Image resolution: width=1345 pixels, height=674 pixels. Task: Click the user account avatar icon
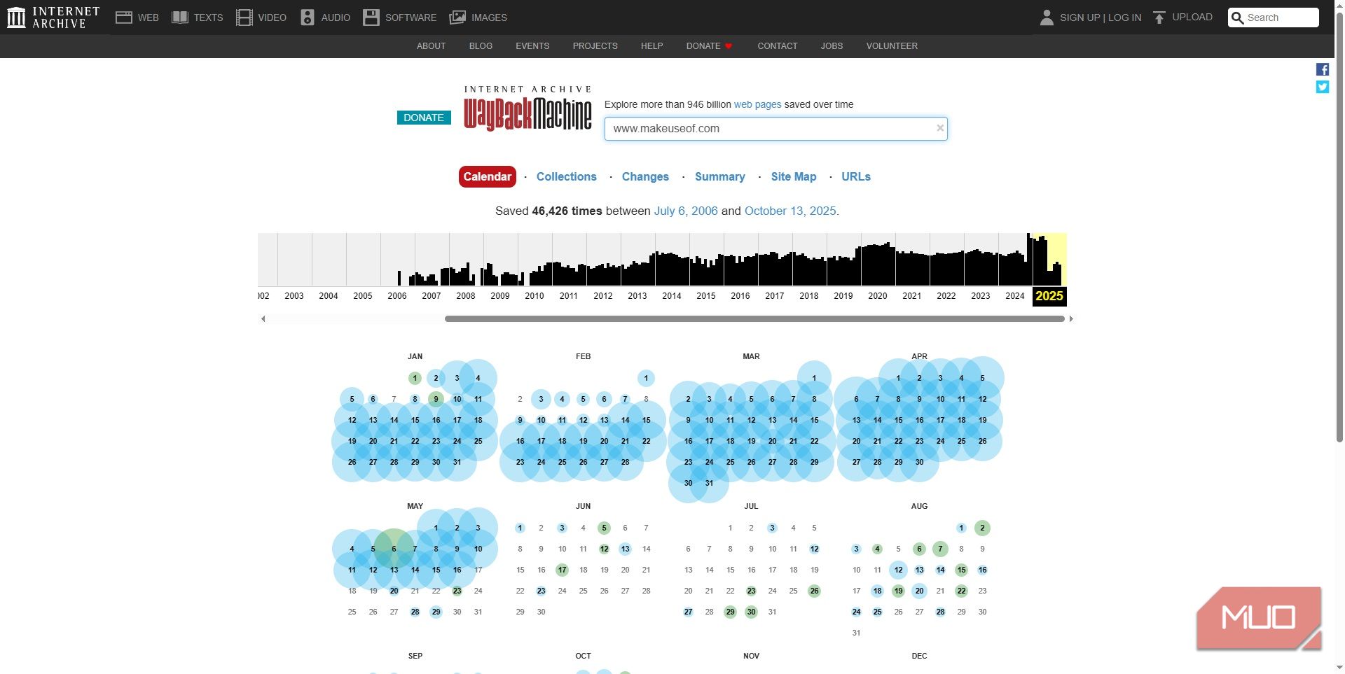tap(1047, 17)
